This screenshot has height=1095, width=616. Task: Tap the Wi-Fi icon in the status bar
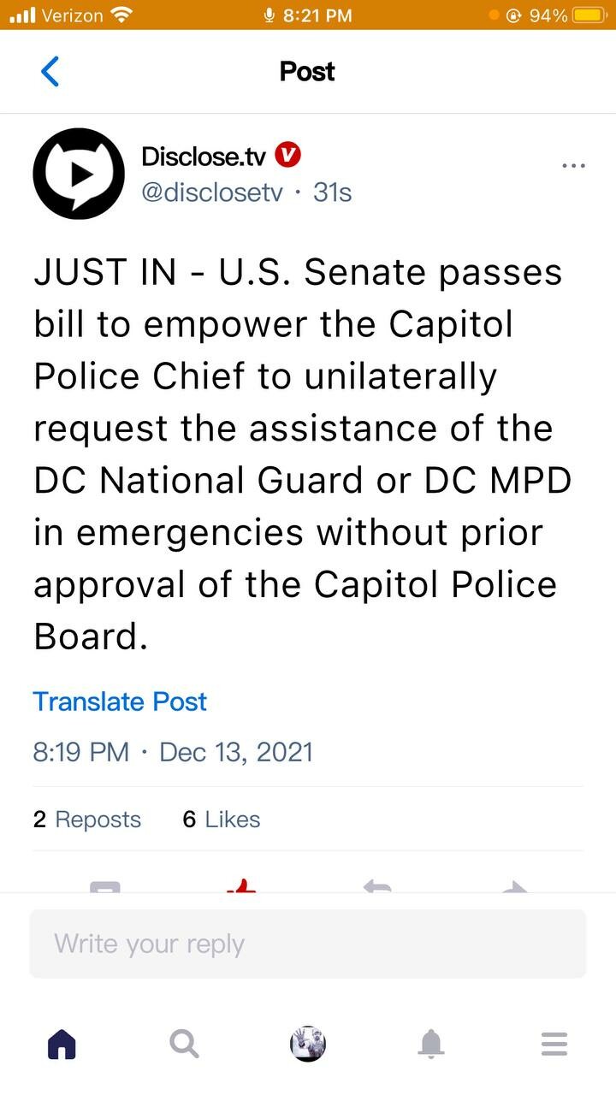point(123,15)
